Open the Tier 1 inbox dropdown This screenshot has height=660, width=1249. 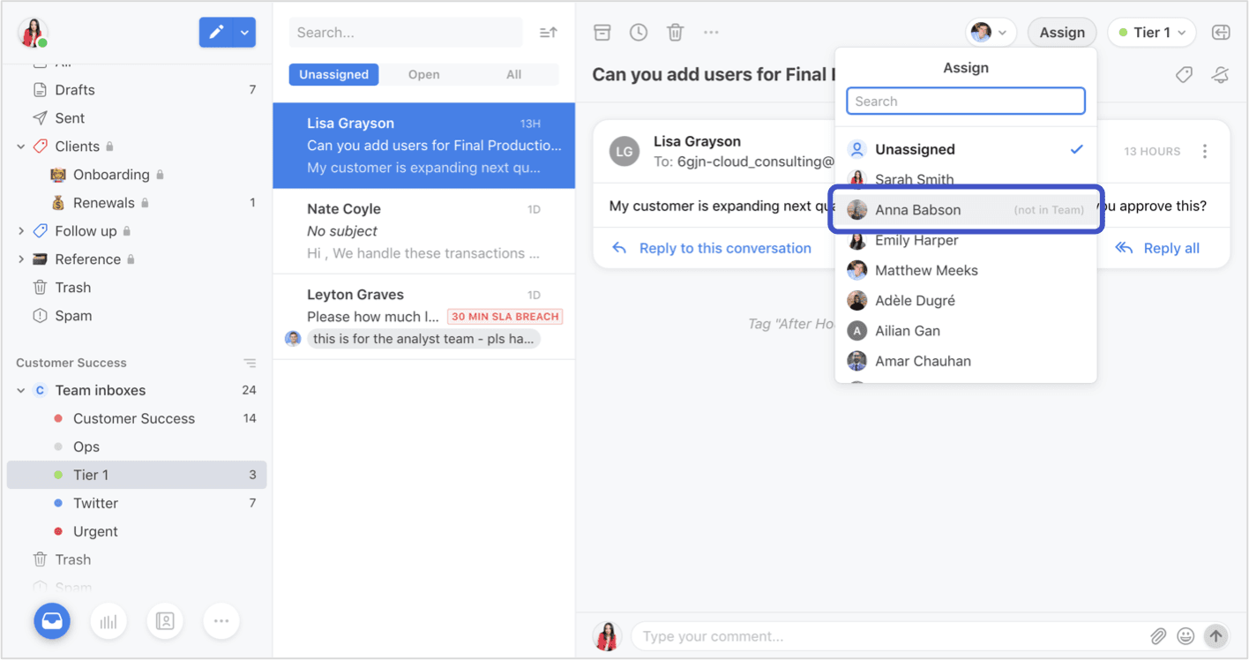click(1151, 33)
